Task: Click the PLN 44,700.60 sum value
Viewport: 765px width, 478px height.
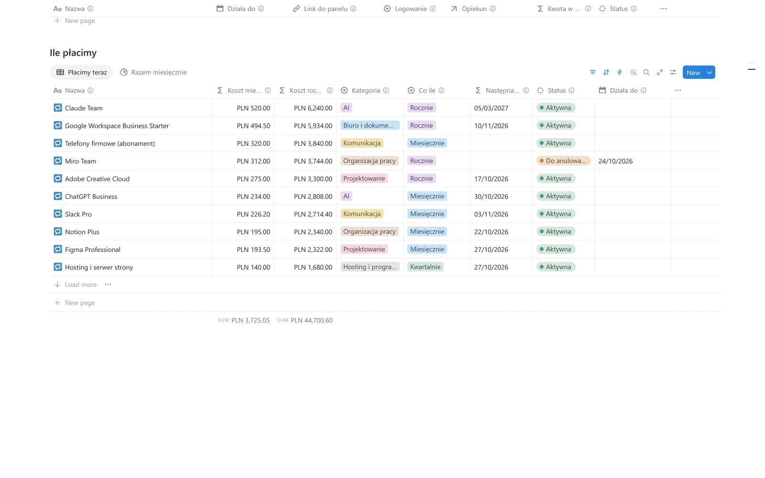Action: (x=312, y=320)
